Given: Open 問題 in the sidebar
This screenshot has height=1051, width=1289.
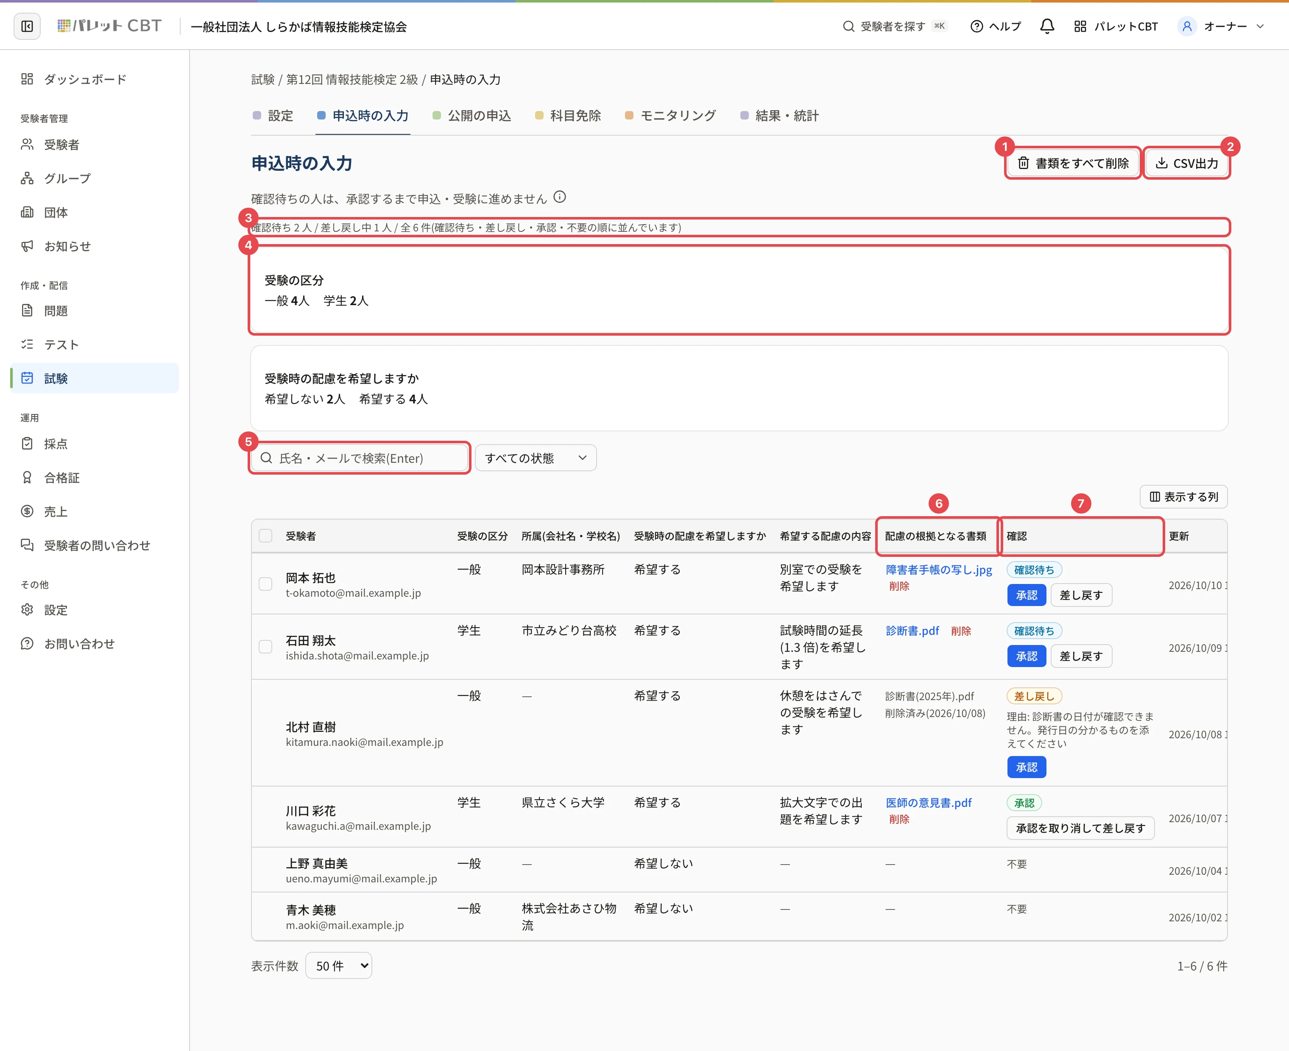Looking at the screenshot, I should point(95,311).
